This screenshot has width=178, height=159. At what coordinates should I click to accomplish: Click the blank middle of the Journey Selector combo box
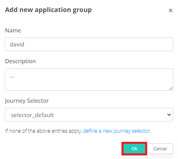coord(107,115)
